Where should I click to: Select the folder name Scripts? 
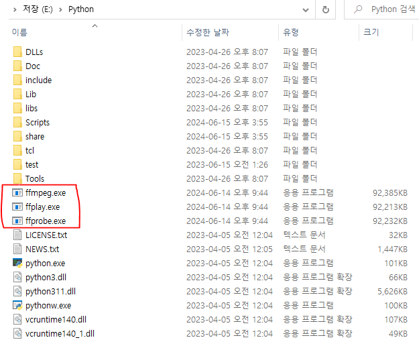[x=38, y=123]
